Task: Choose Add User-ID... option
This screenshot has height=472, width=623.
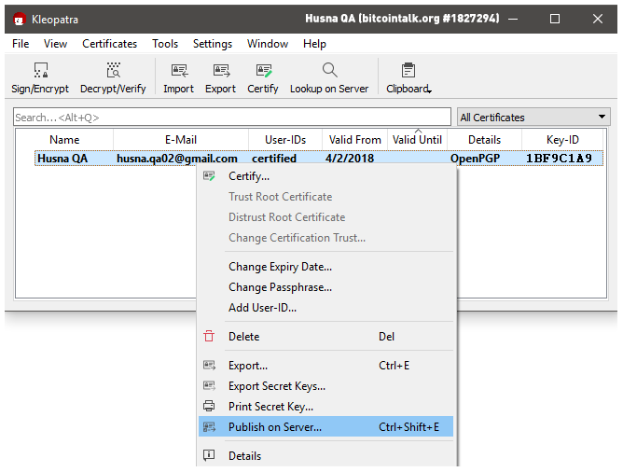Action: click(x=325, y=308)
